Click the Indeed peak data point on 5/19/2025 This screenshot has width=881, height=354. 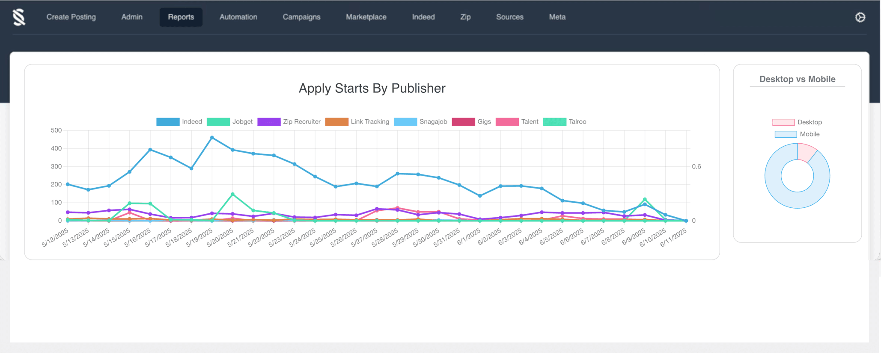tap(212, 138)
